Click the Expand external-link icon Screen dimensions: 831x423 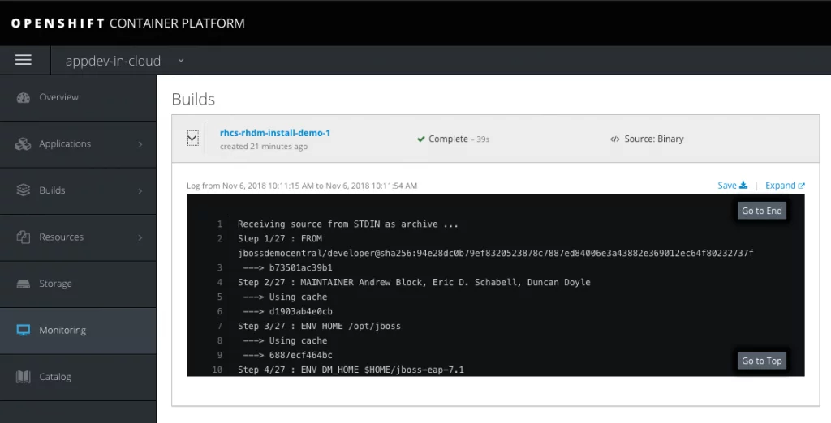pos(801,186)
